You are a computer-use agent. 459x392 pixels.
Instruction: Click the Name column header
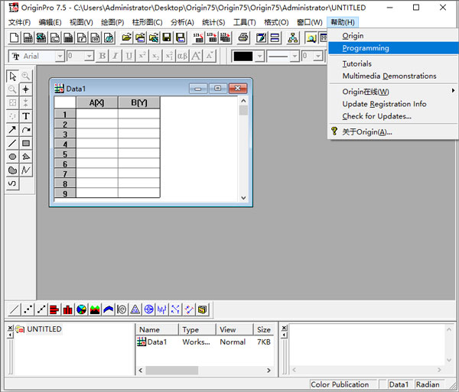pos(157,329)
